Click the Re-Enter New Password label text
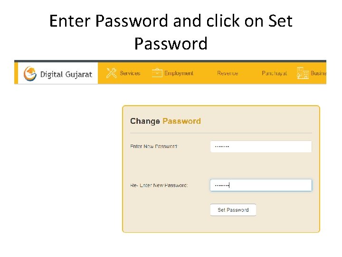 [159, 185]
